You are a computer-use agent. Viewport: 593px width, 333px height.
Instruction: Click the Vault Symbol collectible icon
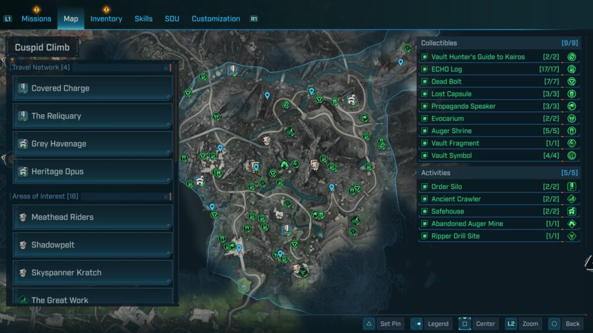pyautogui.click(x=572, y=156)
